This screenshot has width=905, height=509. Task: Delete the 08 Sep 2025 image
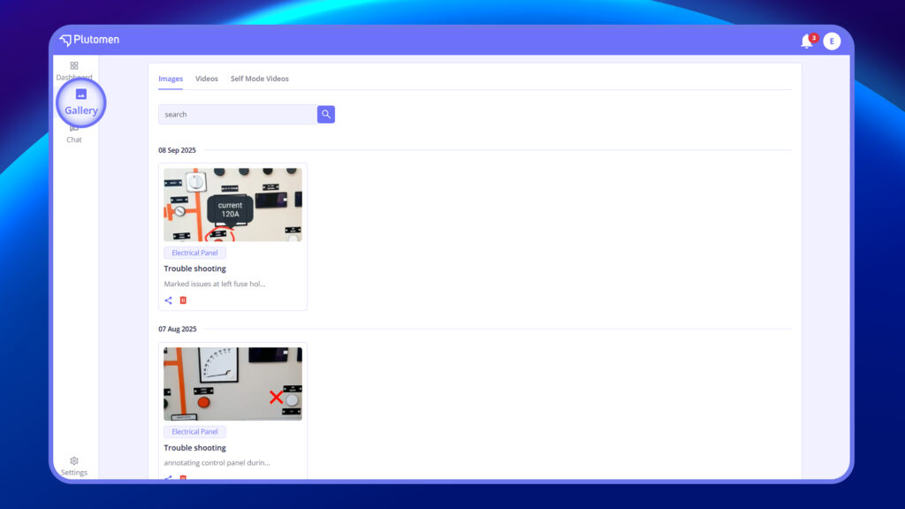(183, 300)
